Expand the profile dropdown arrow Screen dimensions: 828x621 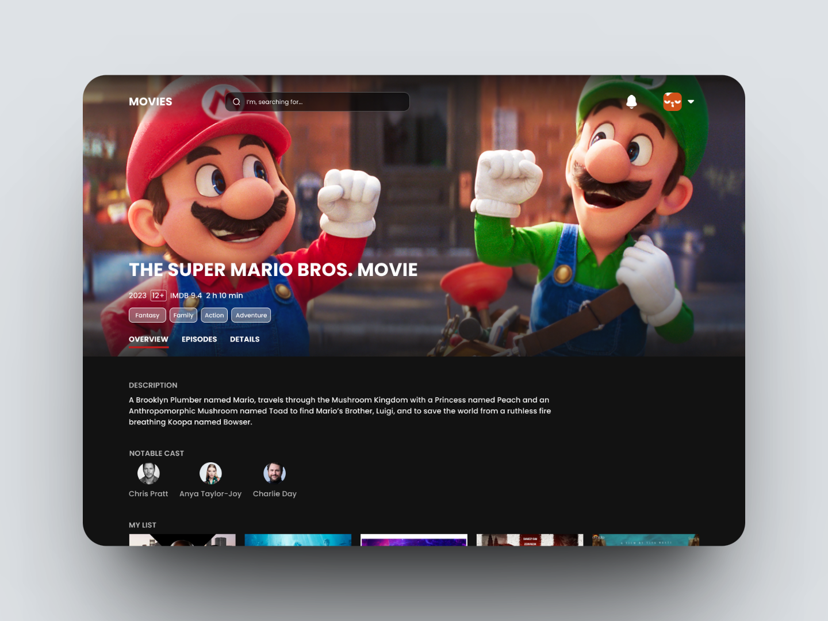[x=691, y=102]
